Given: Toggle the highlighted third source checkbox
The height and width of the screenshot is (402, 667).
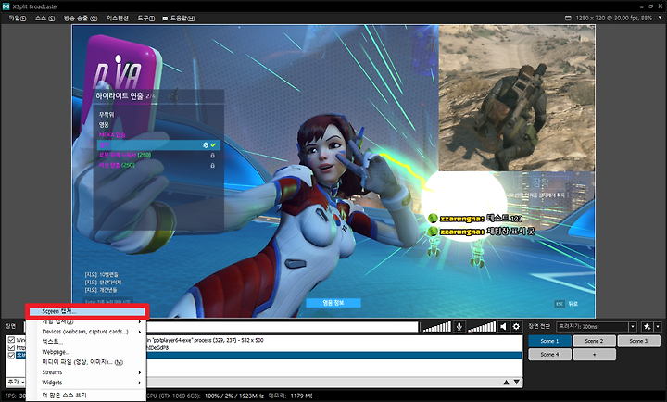Looking at the screenshot, I should pos(11,355).
